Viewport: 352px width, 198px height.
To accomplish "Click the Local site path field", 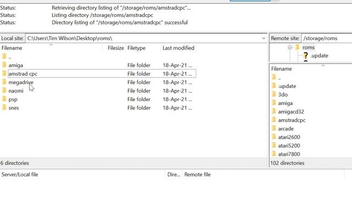I will coord(144,38).
